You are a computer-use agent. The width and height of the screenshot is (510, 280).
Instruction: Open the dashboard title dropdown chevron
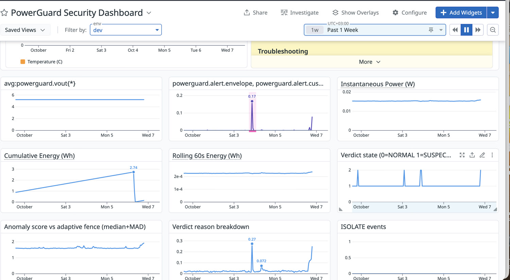(x=149, y=13)
